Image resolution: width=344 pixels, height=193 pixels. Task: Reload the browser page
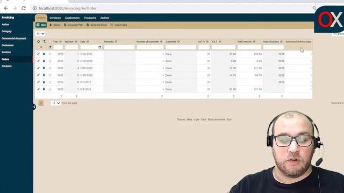pyautogui.click(x=24, y=9)
